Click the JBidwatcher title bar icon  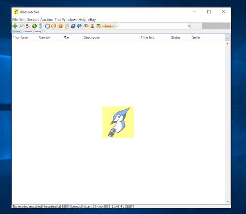pyautogui.click(x=16, y=12)
